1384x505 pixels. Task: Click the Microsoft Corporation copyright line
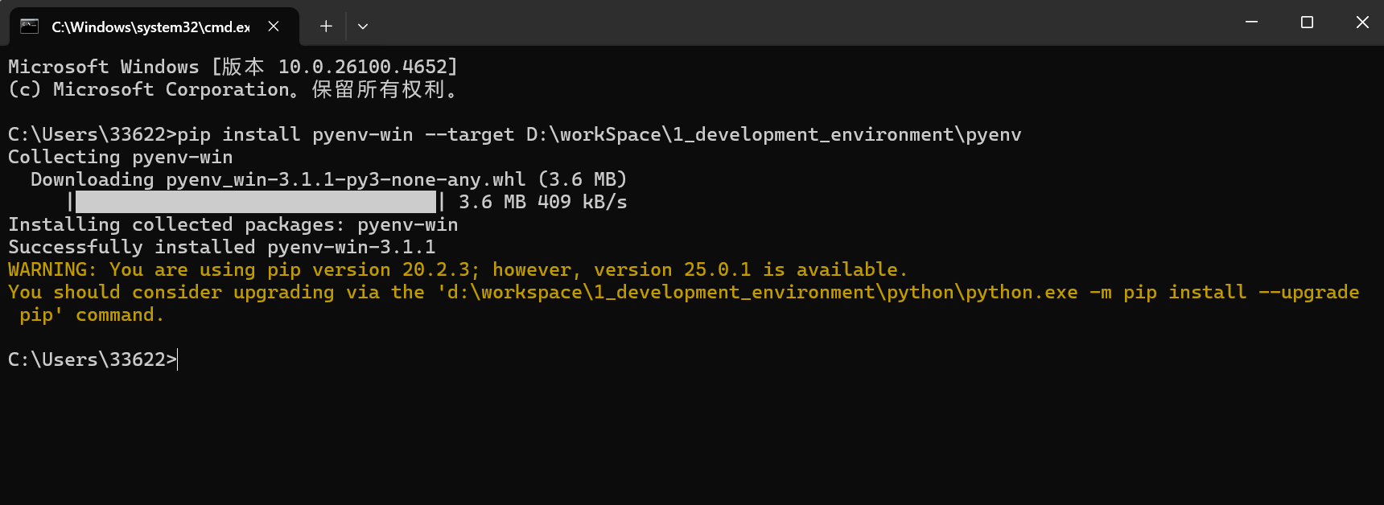(233, 89)
